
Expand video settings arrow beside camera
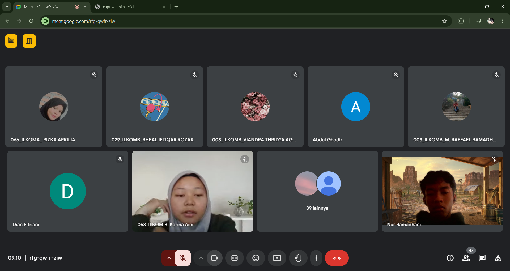point(201,258)
